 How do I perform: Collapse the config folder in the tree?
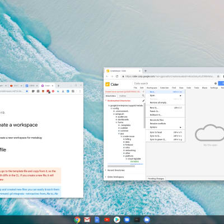(x=111, y=108)
